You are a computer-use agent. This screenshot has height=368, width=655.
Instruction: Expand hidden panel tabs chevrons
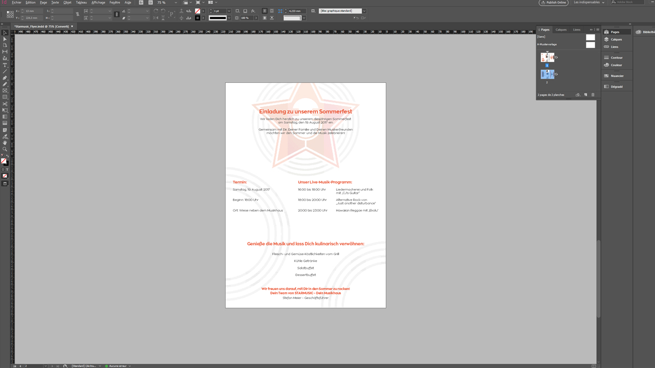click(x=591, y=30)
